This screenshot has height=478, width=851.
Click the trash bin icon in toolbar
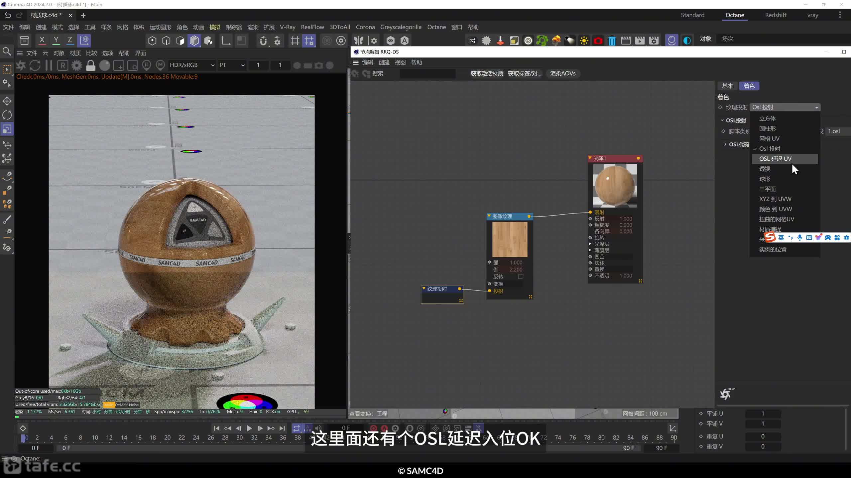click(x=612, y=41)
